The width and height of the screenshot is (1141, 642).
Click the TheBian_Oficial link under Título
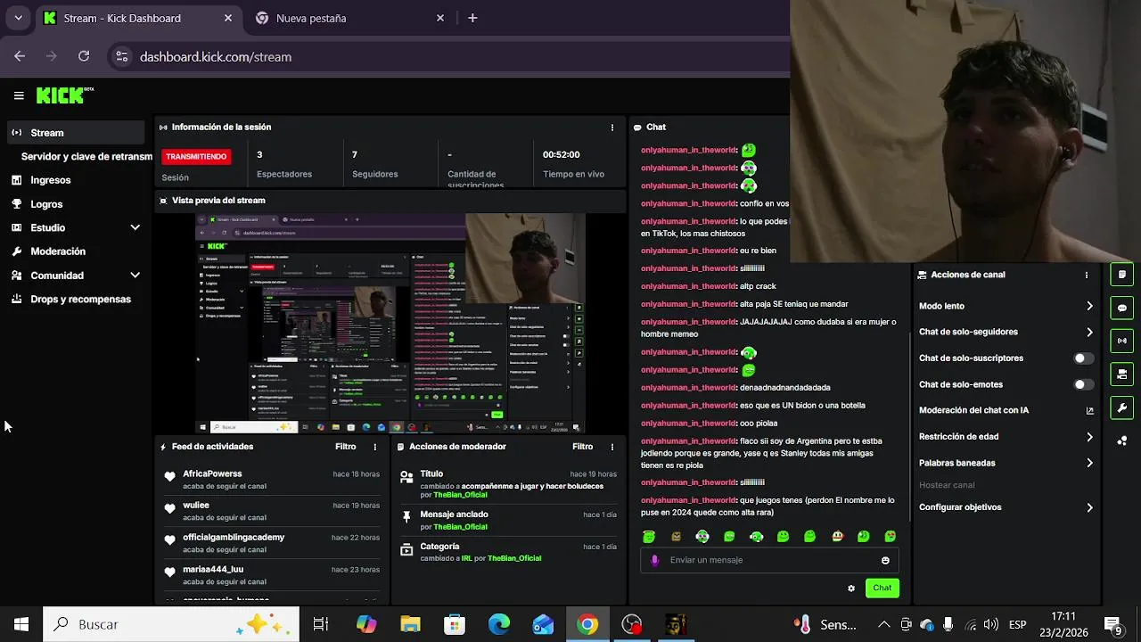[460, 495]
